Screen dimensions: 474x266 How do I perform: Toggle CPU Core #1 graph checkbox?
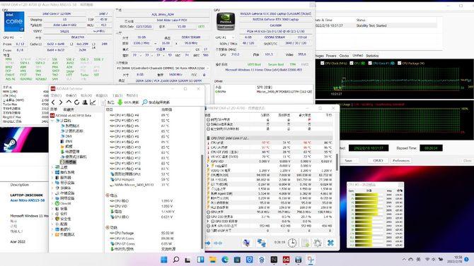(370, 64)
